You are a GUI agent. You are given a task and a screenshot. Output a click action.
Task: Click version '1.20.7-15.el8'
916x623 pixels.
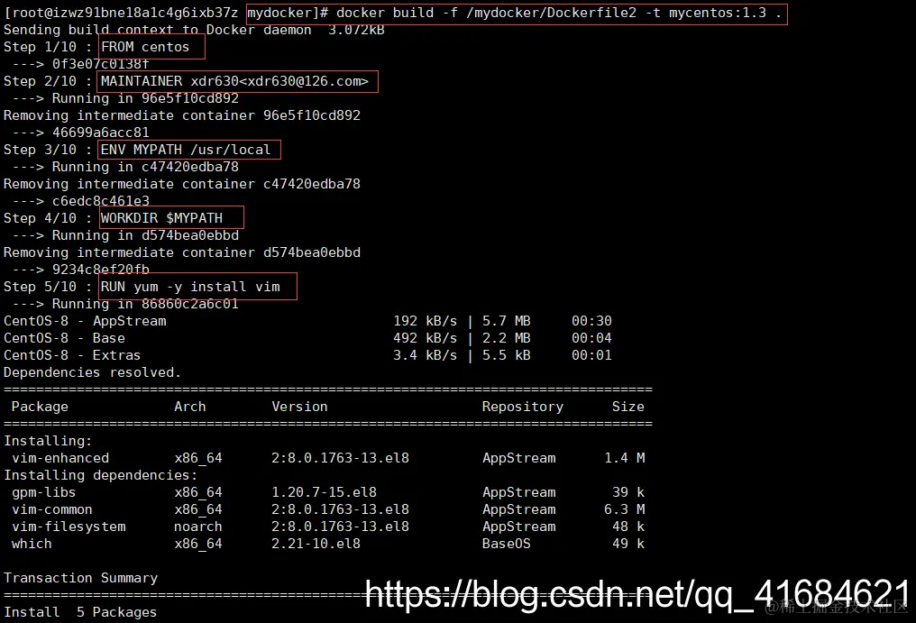(324, 492)
